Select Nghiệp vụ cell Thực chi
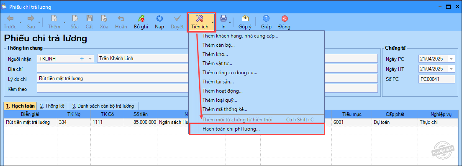Screen dimensions: 462x166 pyautogui.click(x=438, y=122)
